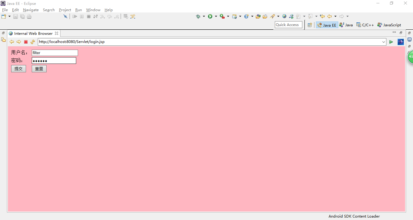Image resolution: width=413 pixels, height=220 pixels.
Task: Open the Web Browser globe toolbar icon
Action: [x=284, y=16]
